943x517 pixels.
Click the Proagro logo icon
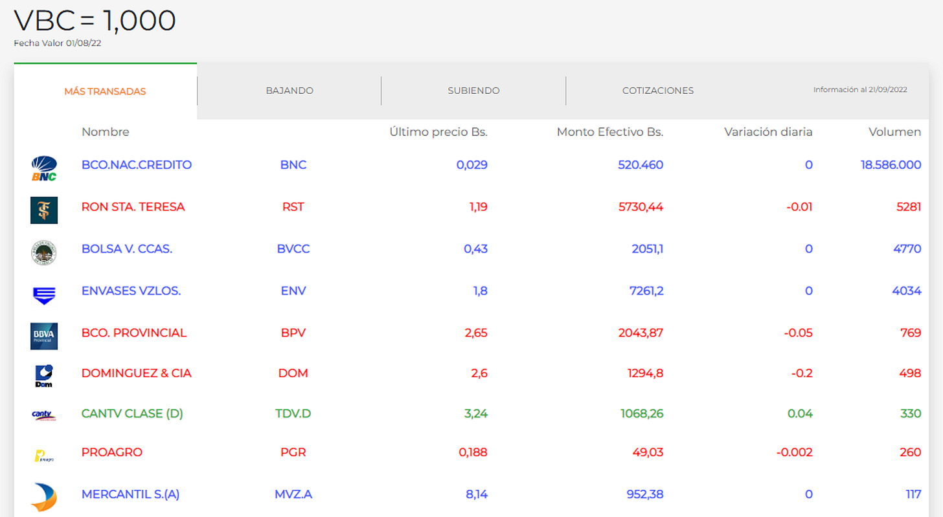coord(44,456)
